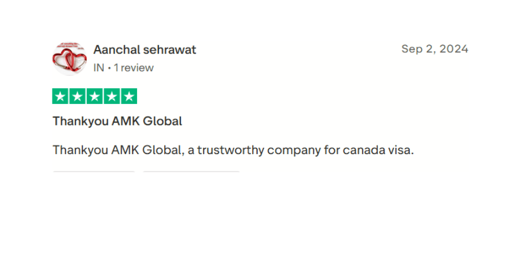Image resolution: width=530 pixels, height=253 pixels.
Task: Click the review body text paragraph
Action: pos(233,151)
